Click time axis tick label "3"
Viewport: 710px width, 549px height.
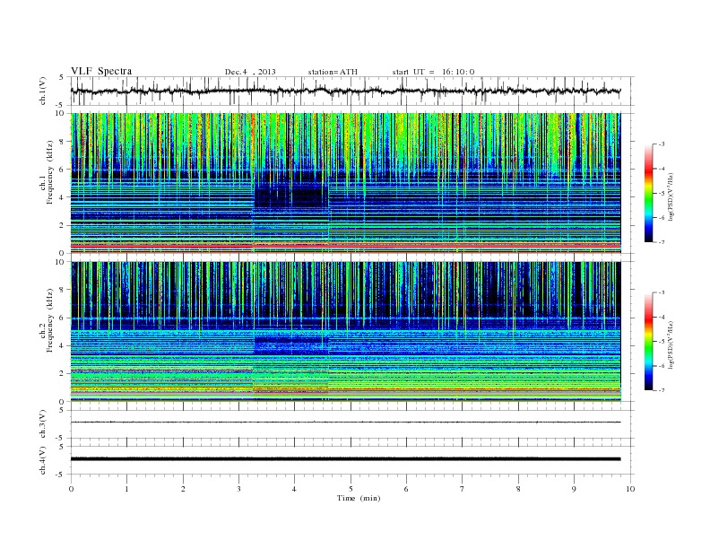238,489
